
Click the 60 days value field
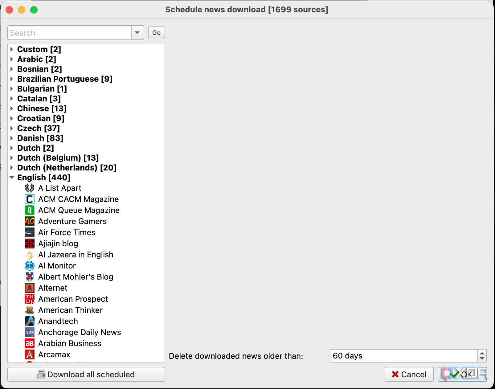404,356
